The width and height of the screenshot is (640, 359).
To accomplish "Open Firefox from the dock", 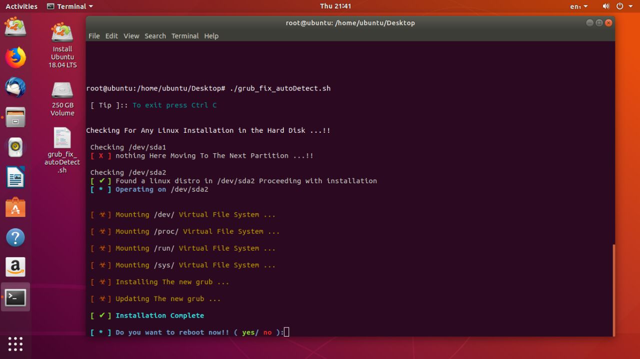I will [15, 57].
